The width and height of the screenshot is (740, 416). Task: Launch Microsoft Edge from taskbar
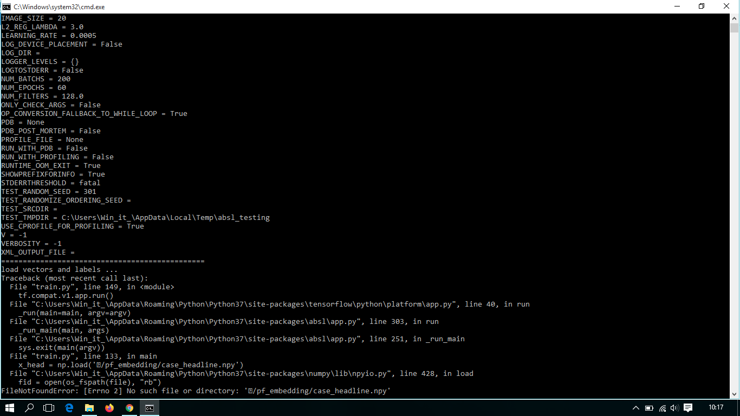69,408
